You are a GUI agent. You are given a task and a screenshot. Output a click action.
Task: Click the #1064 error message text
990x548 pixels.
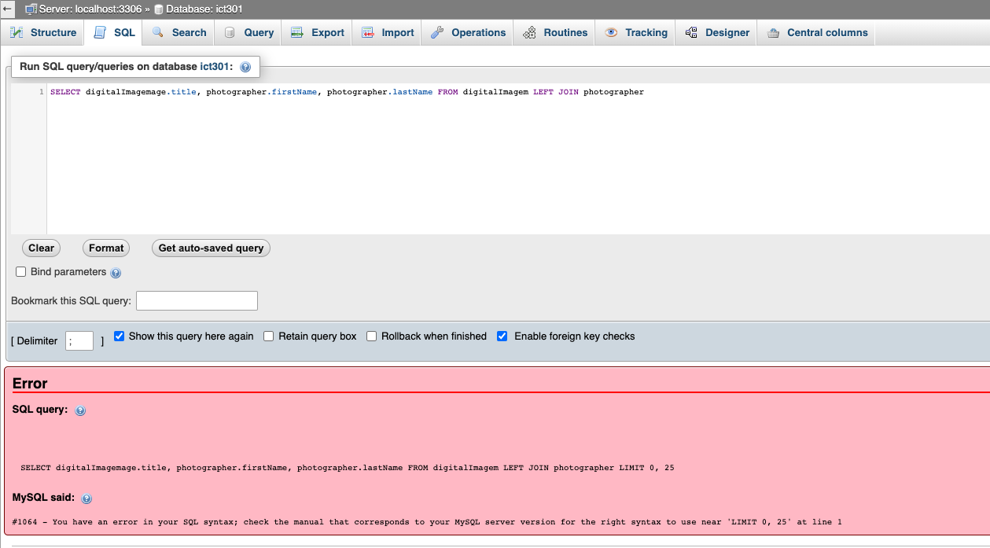427,522
